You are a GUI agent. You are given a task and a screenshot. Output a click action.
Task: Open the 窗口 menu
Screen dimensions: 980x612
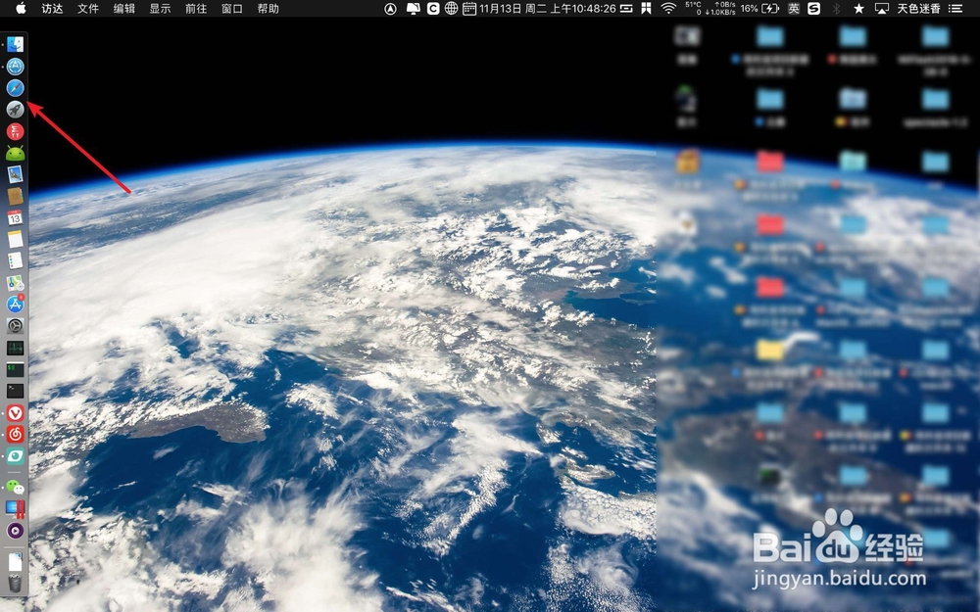[232, 9]
